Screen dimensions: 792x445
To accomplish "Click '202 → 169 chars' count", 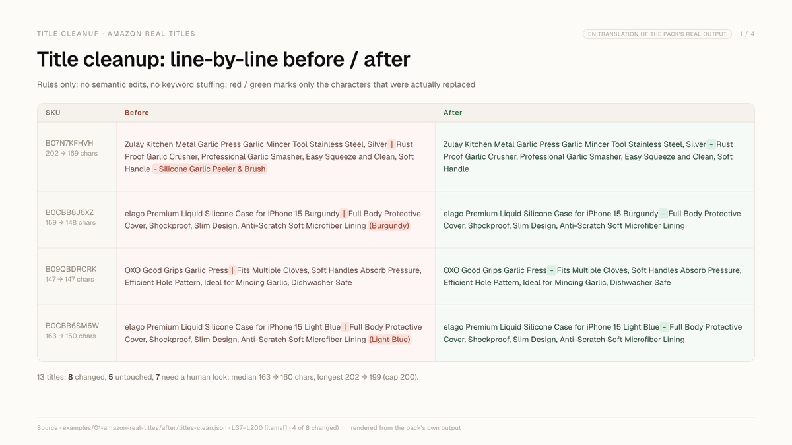I will (x=71, y=154).
